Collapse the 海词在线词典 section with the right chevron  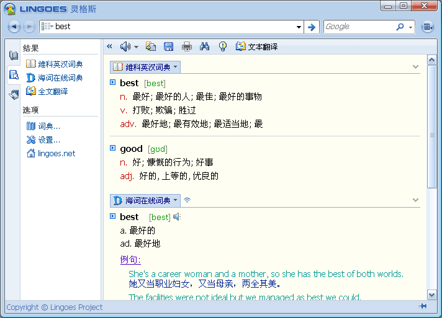point(415,200)
